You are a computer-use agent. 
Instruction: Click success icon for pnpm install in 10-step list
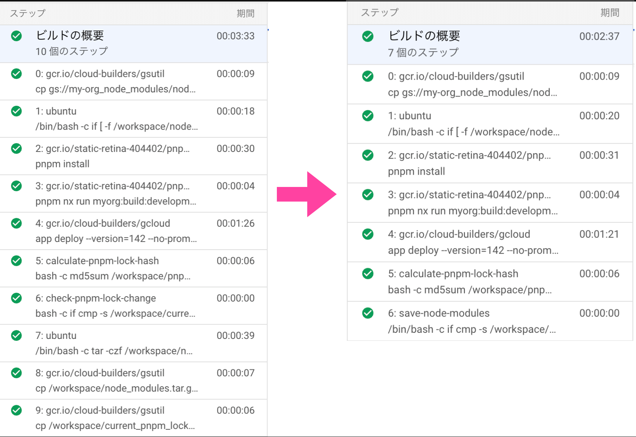pos(17,148)
